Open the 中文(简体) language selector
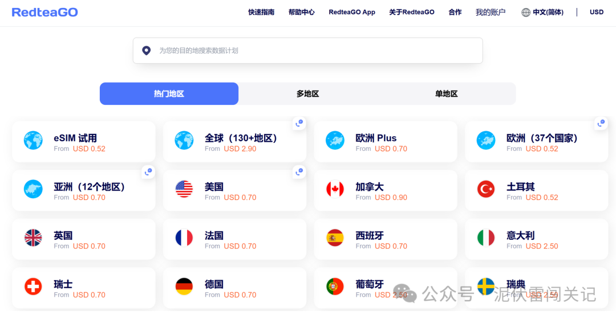The width and height of the screenshot is (616, 319). (548, 12)
